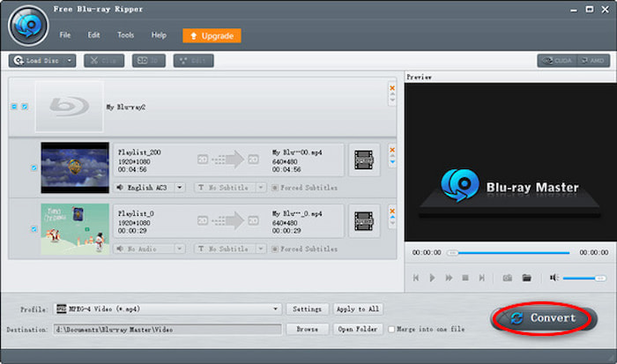617x364 pixels.
Task: Toggle Forced Subtitles for Playlist_200
Action: (275, 188)
